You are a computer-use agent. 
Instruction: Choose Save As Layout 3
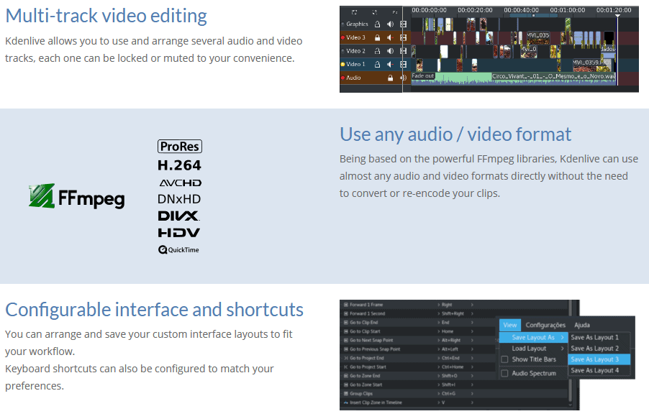599,359
